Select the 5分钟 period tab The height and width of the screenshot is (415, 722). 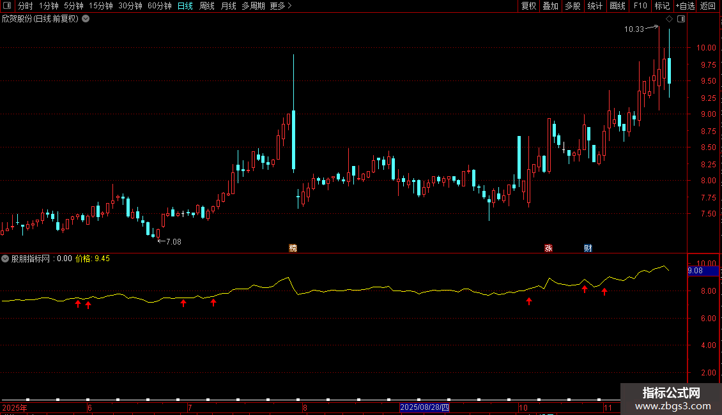[x=73, y=6]
